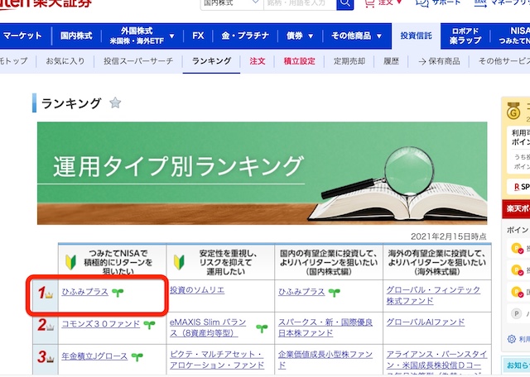Click the favorite star beside ランキング heading
Viewport: 530px width, 377px height.
click(x=115, y=103)
